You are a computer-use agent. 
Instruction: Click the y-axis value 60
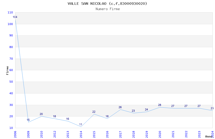11,70
